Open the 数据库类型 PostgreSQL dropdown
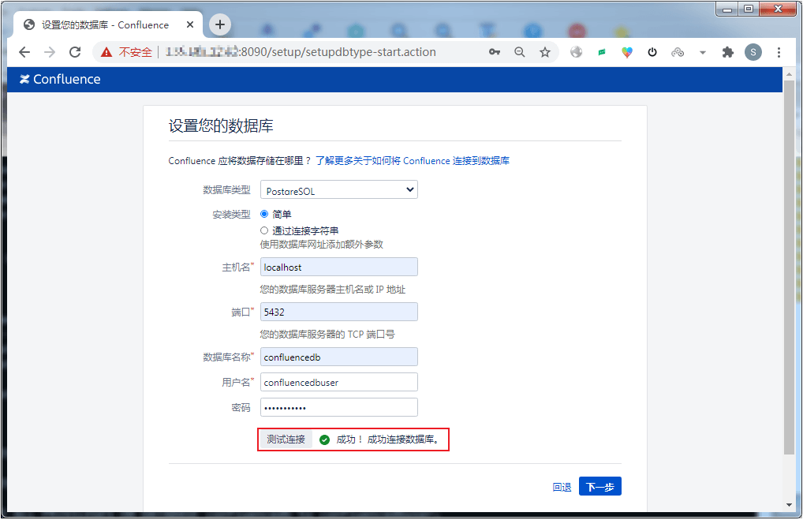The image size is (803, 520). pyautogui.click(x=339, y=189)
